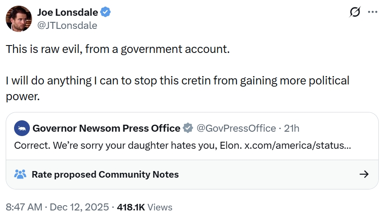Select Rate proposed Community Notes
This screenshot has height=217, width=381.
105,174
